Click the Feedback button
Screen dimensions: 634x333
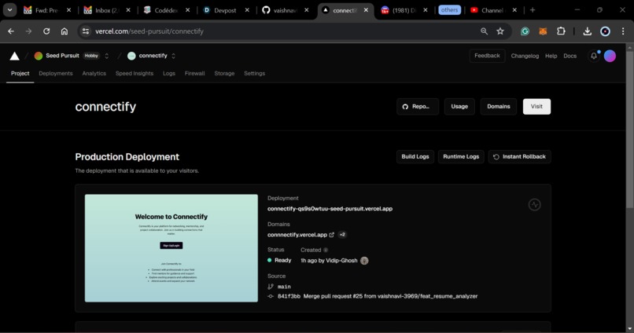tap(487, 56)
